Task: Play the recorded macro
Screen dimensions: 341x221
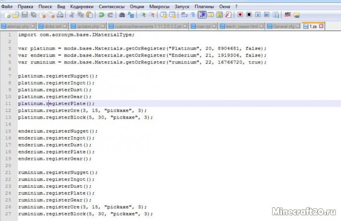Action: (x=258, y=15)
